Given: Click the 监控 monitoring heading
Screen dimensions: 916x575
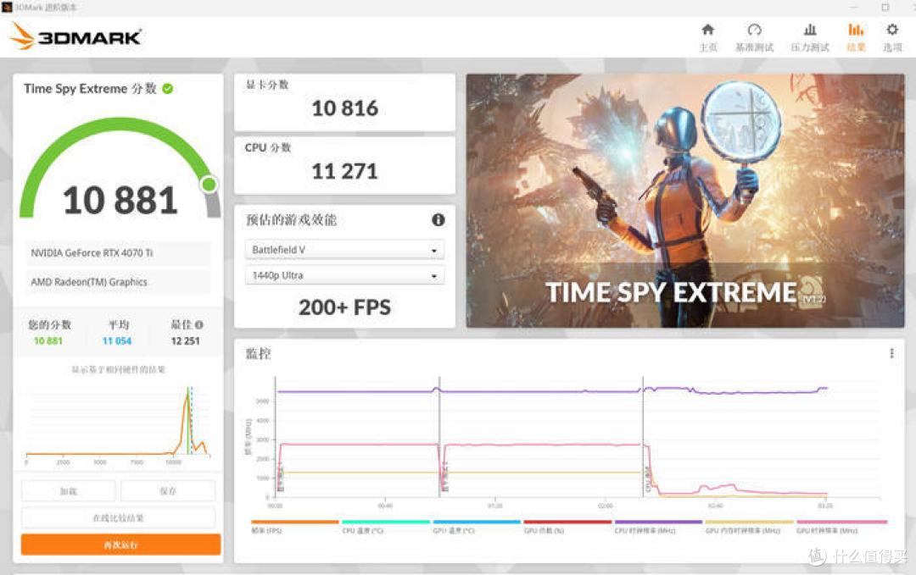Looking at the screenshot, I should tap(258, 353).
